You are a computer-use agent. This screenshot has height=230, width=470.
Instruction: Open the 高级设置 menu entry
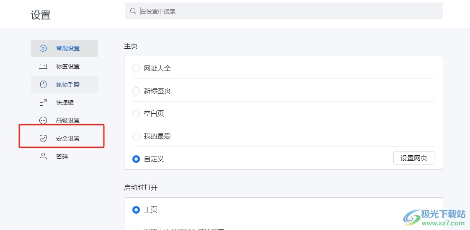68,120
